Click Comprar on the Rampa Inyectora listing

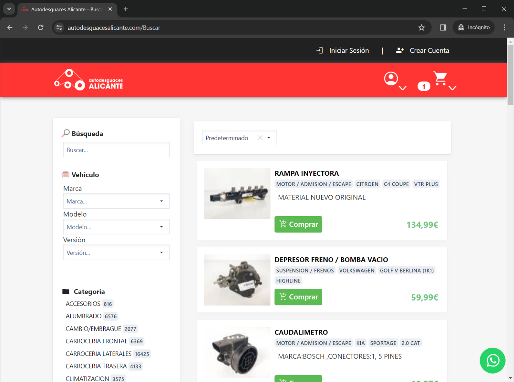(x=298, y=224)
